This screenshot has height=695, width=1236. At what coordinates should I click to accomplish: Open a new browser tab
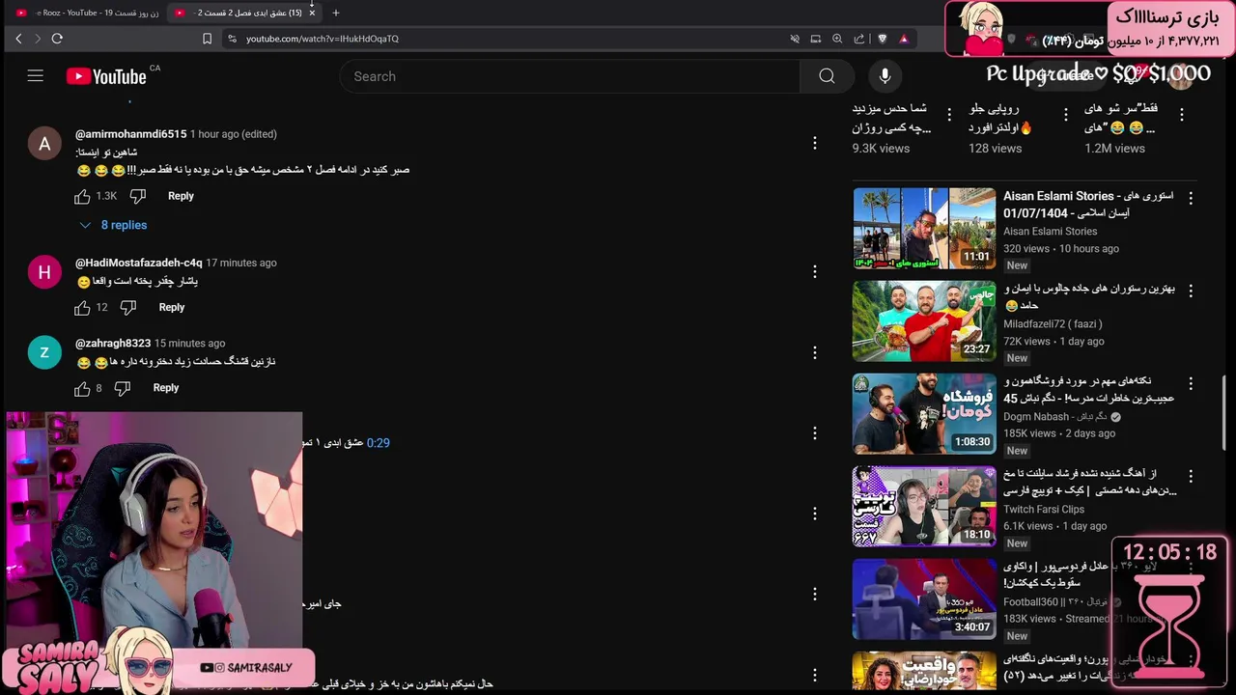pos(336,13)
